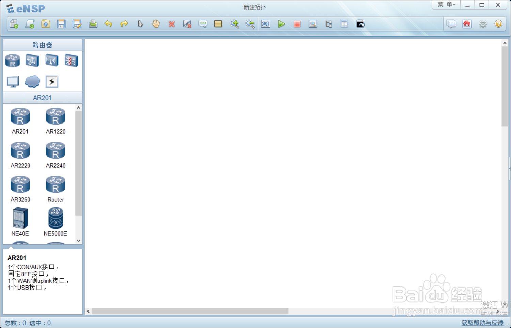Pick the AR1220 router device

click(55, 121)
